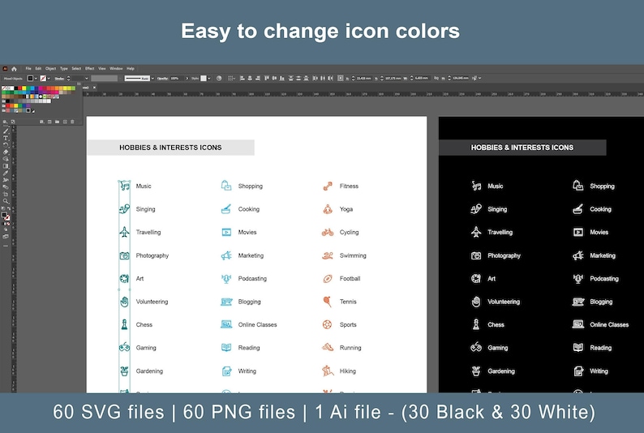
Task: Open the Window menu
Action: click(x=116, y=69)
